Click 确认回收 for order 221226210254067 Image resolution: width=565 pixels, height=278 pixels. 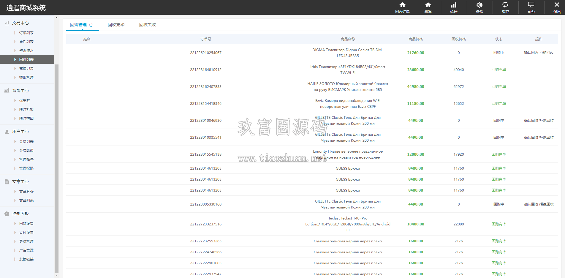coord(531,53)
